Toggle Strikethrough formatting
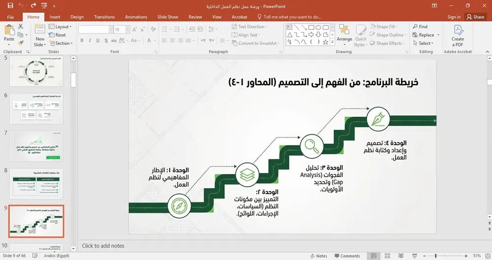The height and width of the screenshot is (260, 492). [114, 40]
